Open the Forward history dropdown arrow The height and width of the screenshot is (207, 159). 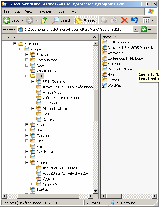click(x=37, y=20)
